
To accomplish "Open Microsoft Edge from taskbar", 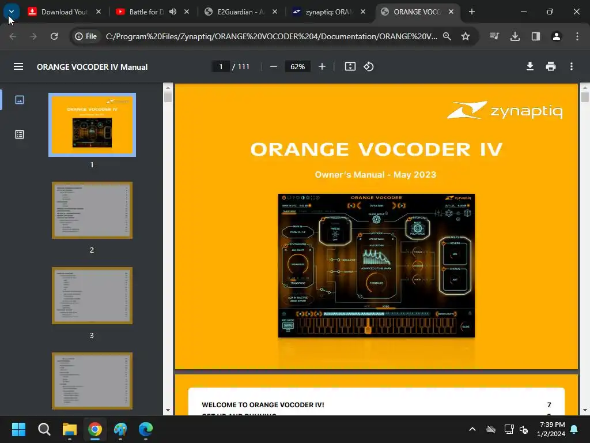I will (x=146, y=429).
